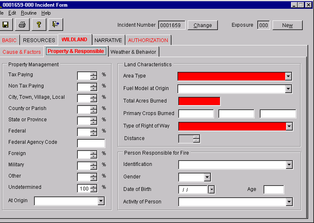Click the Print icon in toolbar

click(x=22, y=25)
